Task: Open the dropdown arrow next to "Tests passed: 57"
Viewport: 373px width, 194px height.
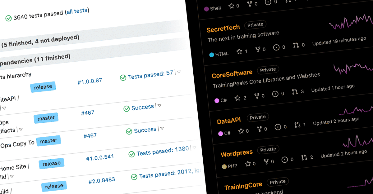Action: (179, 72)
